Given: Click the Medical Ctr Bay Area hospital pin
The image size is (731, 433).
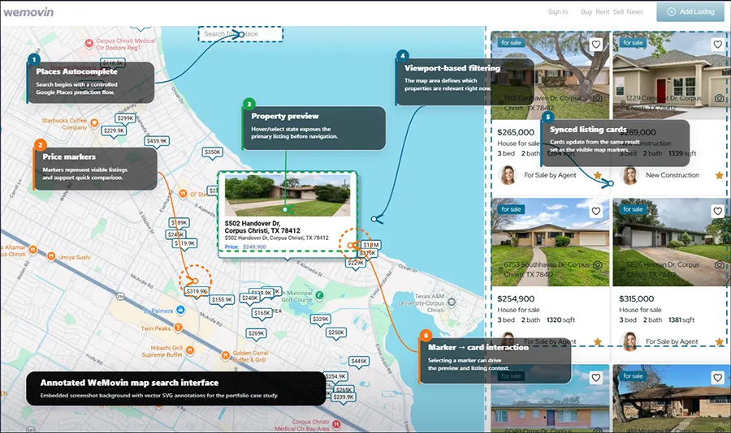Looking at the screenshot, I should point(336,424).
